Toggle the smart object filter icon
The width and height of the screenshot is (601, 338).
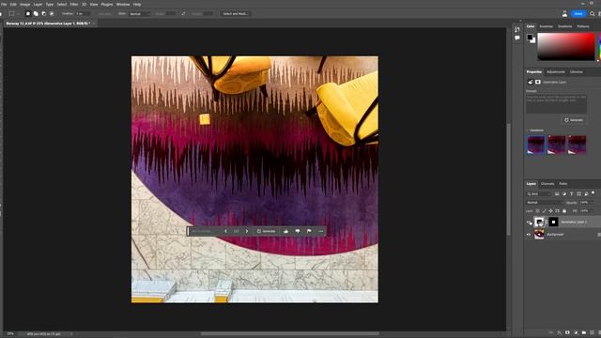click(x=586, y=194)
